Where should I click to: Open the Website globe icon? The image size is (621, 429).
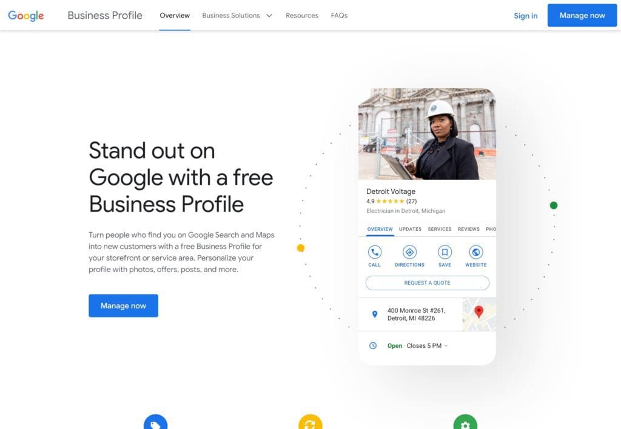pyautogui.click(x=476, y=252)
